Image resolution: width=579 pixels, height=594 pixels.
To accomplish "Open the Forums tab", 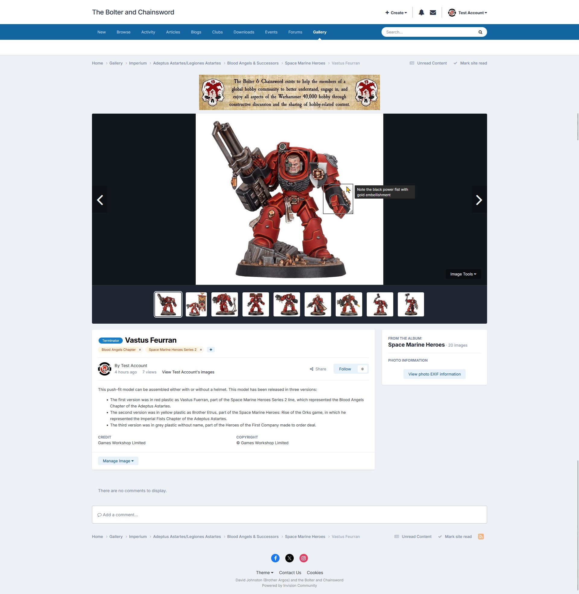I will [x=295, y=32].
